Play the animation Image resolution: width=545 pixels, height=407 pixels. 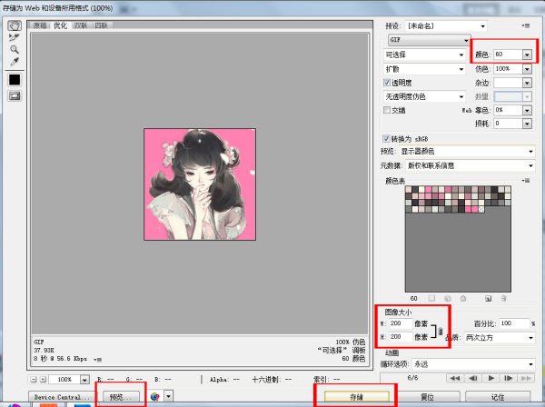click(x=490, y=378)
